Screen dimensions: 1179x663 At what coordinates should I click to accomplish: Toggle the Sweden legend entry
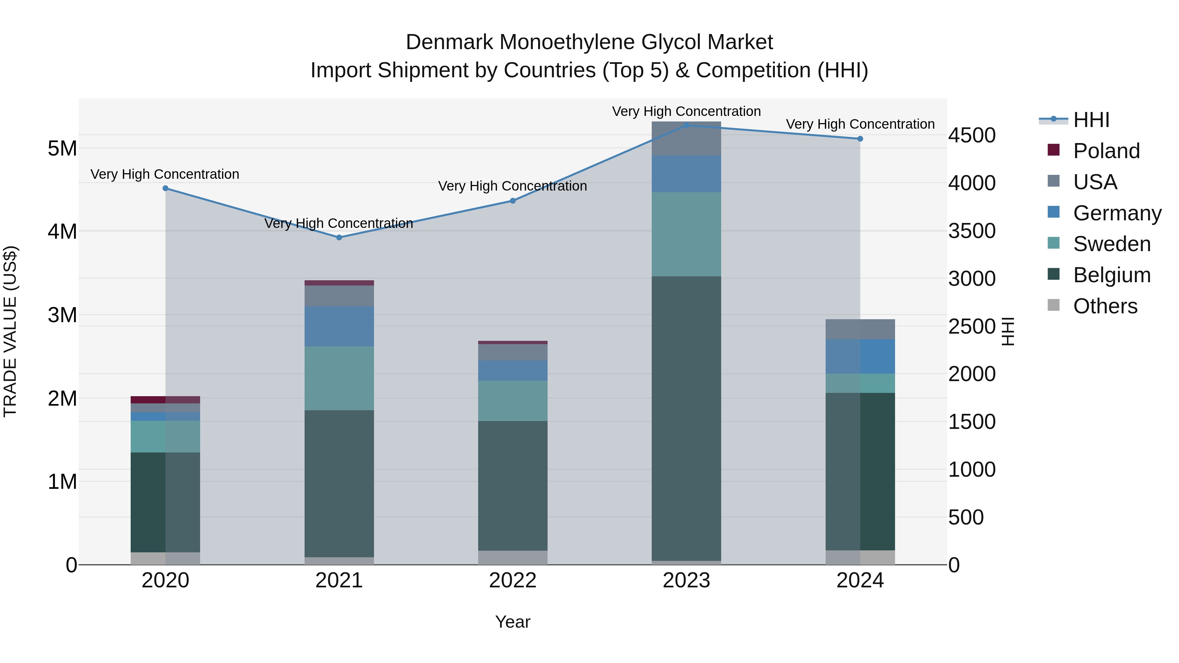1099,244
